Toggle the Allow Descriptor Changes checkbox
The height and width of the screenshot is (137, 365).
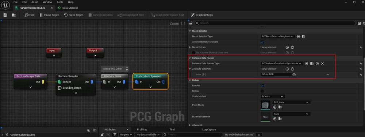point(262,42)
